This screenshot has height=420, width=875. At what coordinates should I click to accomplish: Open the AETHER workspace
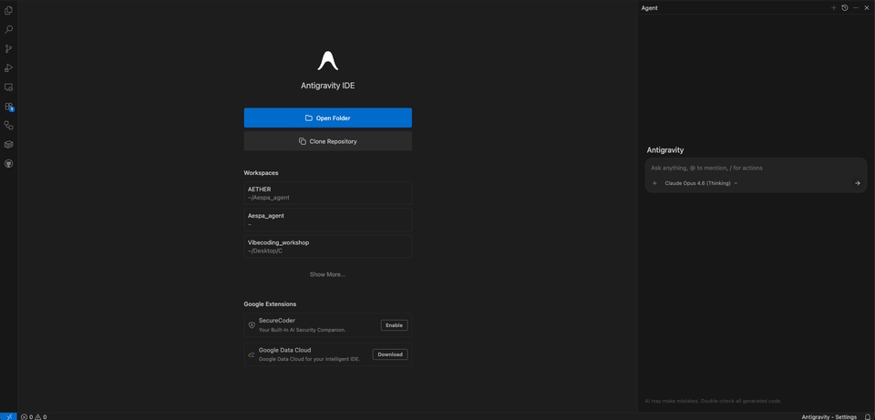[327, 193]
